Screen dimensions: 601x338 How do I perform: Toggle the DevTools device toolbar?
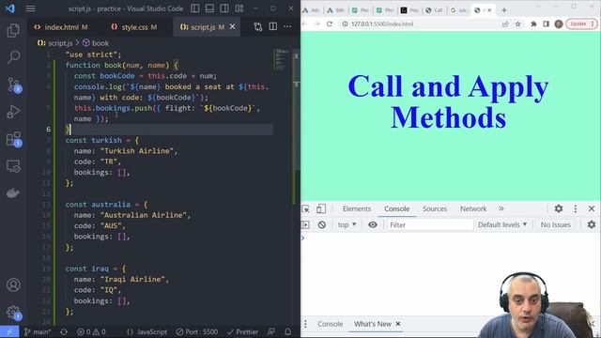pos(321,208)
